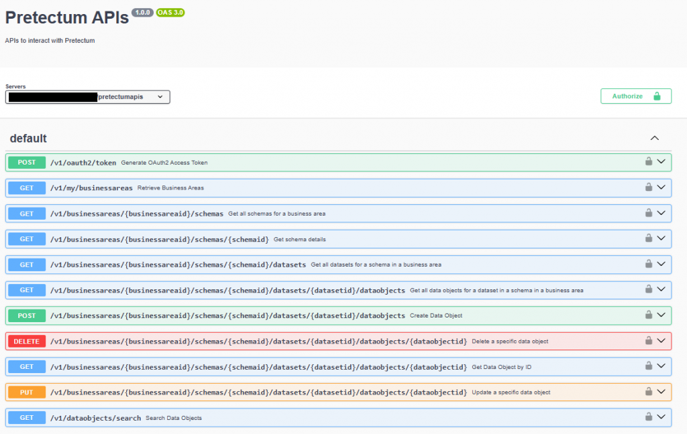Image resolution: width=687 pixels, height=434 pixels.
Task: Expand the Get all datasets operation chevron
Action: 661,265
